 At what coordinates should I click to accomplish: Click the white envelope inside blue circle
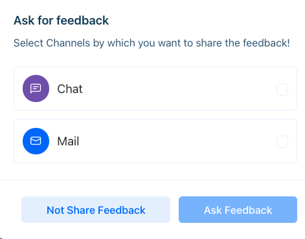click(x=36, y=141)
